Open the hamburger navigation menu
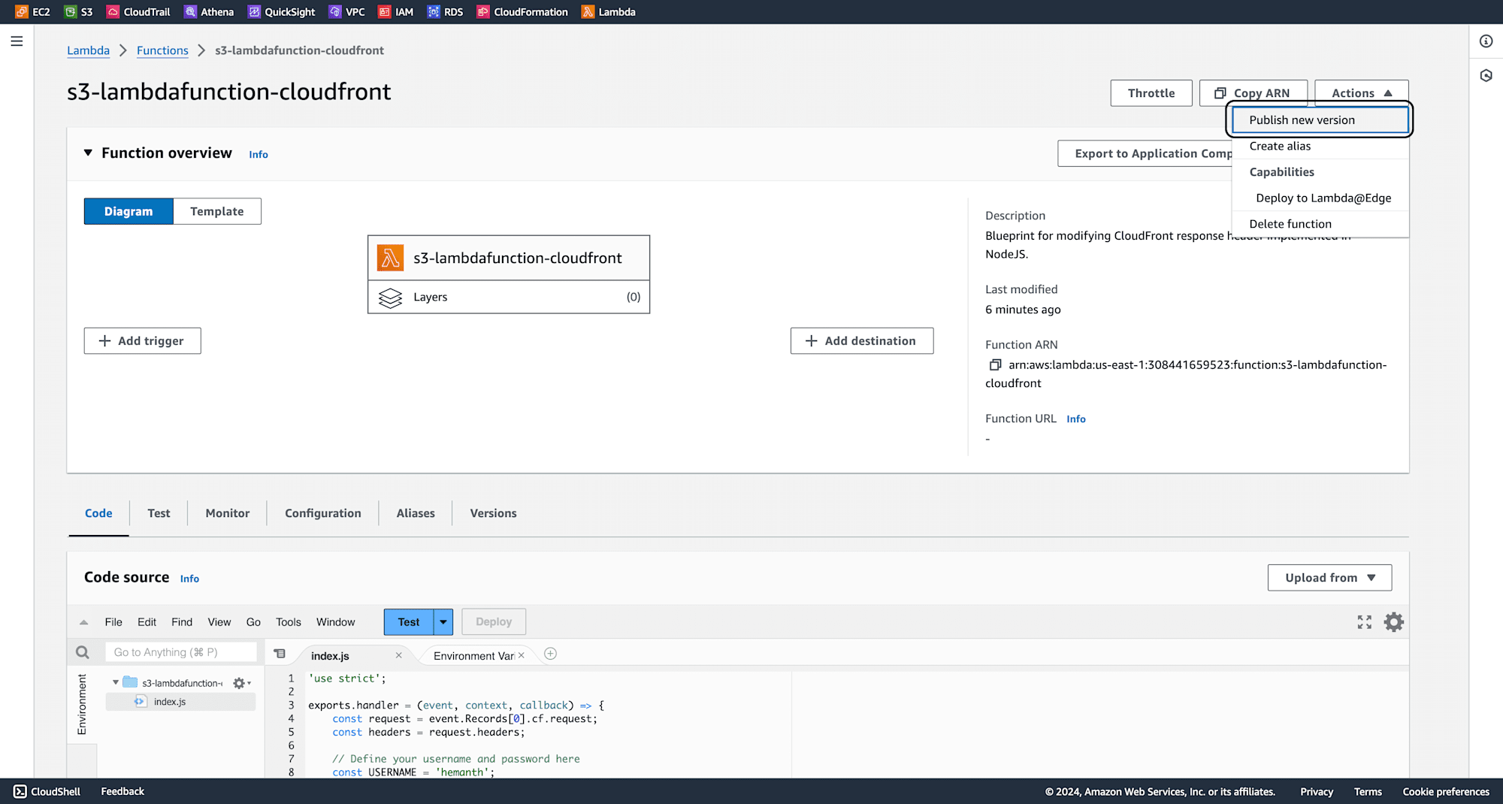The image size is (1503, 804). pos(17,41)
